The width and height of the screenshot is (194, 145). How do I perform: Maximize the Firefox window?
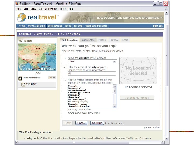pyautogui.click(x=161, y=3)
